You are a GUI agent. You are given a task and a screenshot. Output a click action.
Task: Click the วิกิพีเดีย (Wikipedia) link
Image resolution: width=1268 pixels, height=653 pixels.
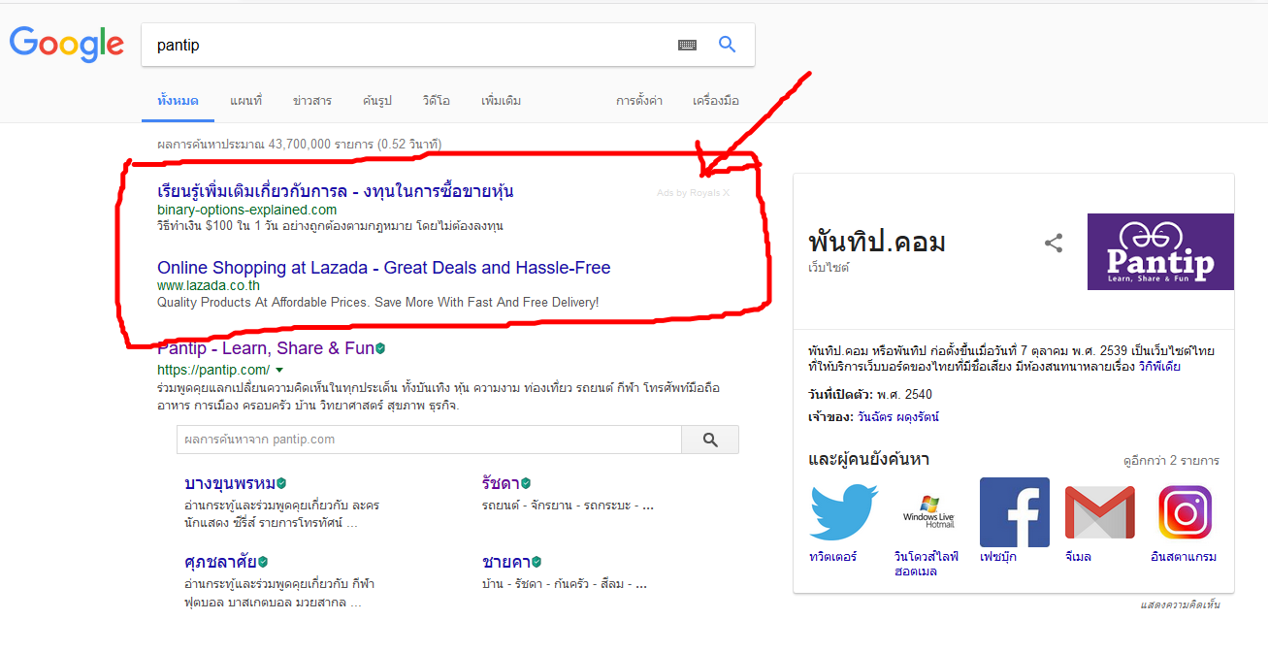(1160, 367)
